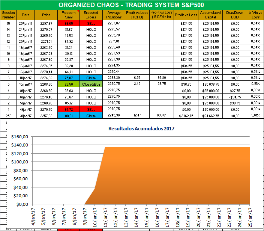Select the date cell 9/jan/17

(x=25, y=91)
